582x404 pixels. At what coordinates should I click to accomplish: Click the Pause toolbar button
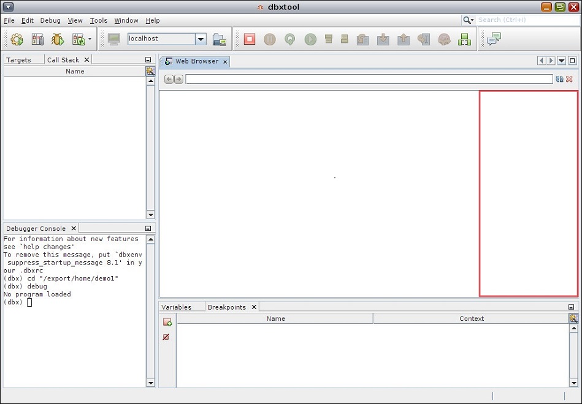click(x=270, y=39)
